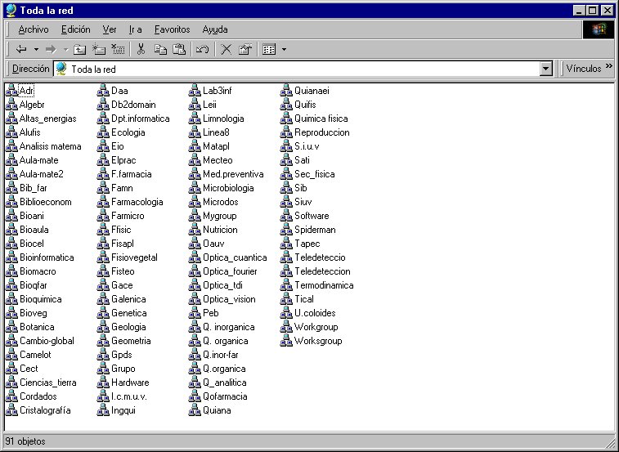Viewport: 619px width, 452px height.
Task: Open the Forward history dropdown arrow
Action: 66,50
